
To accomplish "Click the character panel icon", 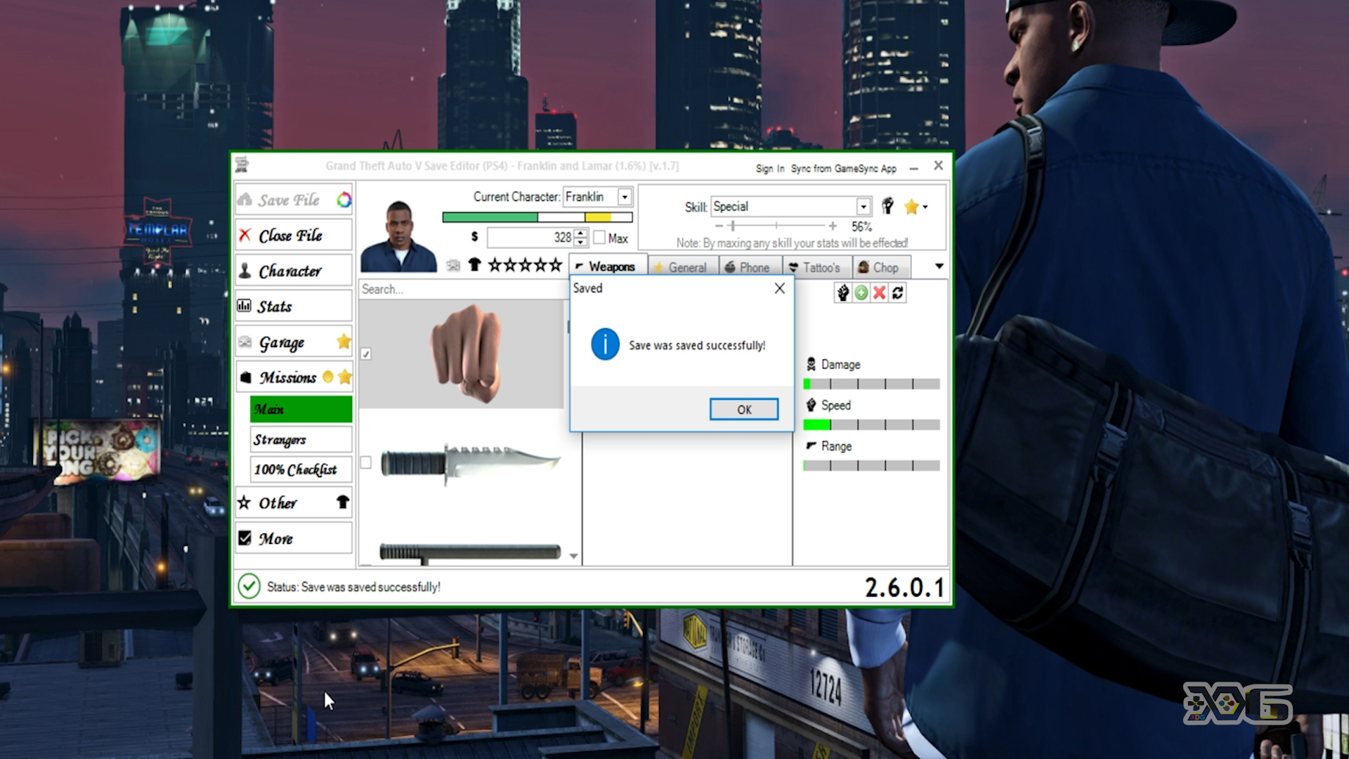I will [x=245, y=270].
